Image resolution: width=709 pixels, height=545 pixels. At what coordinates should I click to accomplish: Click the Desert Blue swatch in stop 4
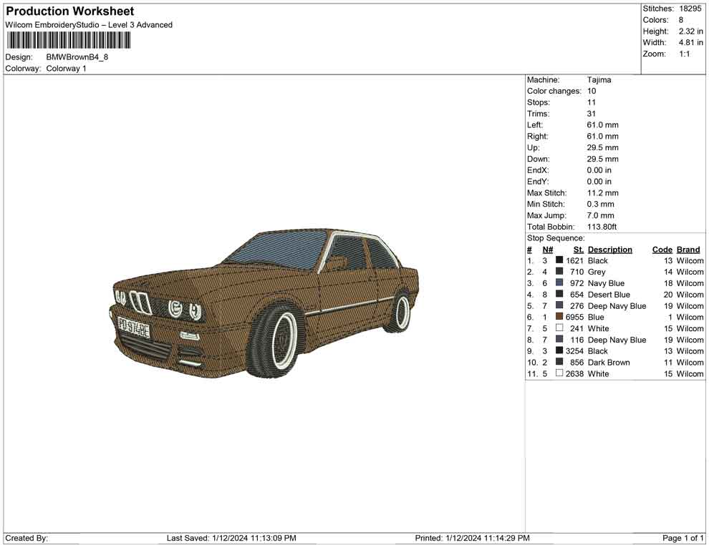click(x=559, y=293)
